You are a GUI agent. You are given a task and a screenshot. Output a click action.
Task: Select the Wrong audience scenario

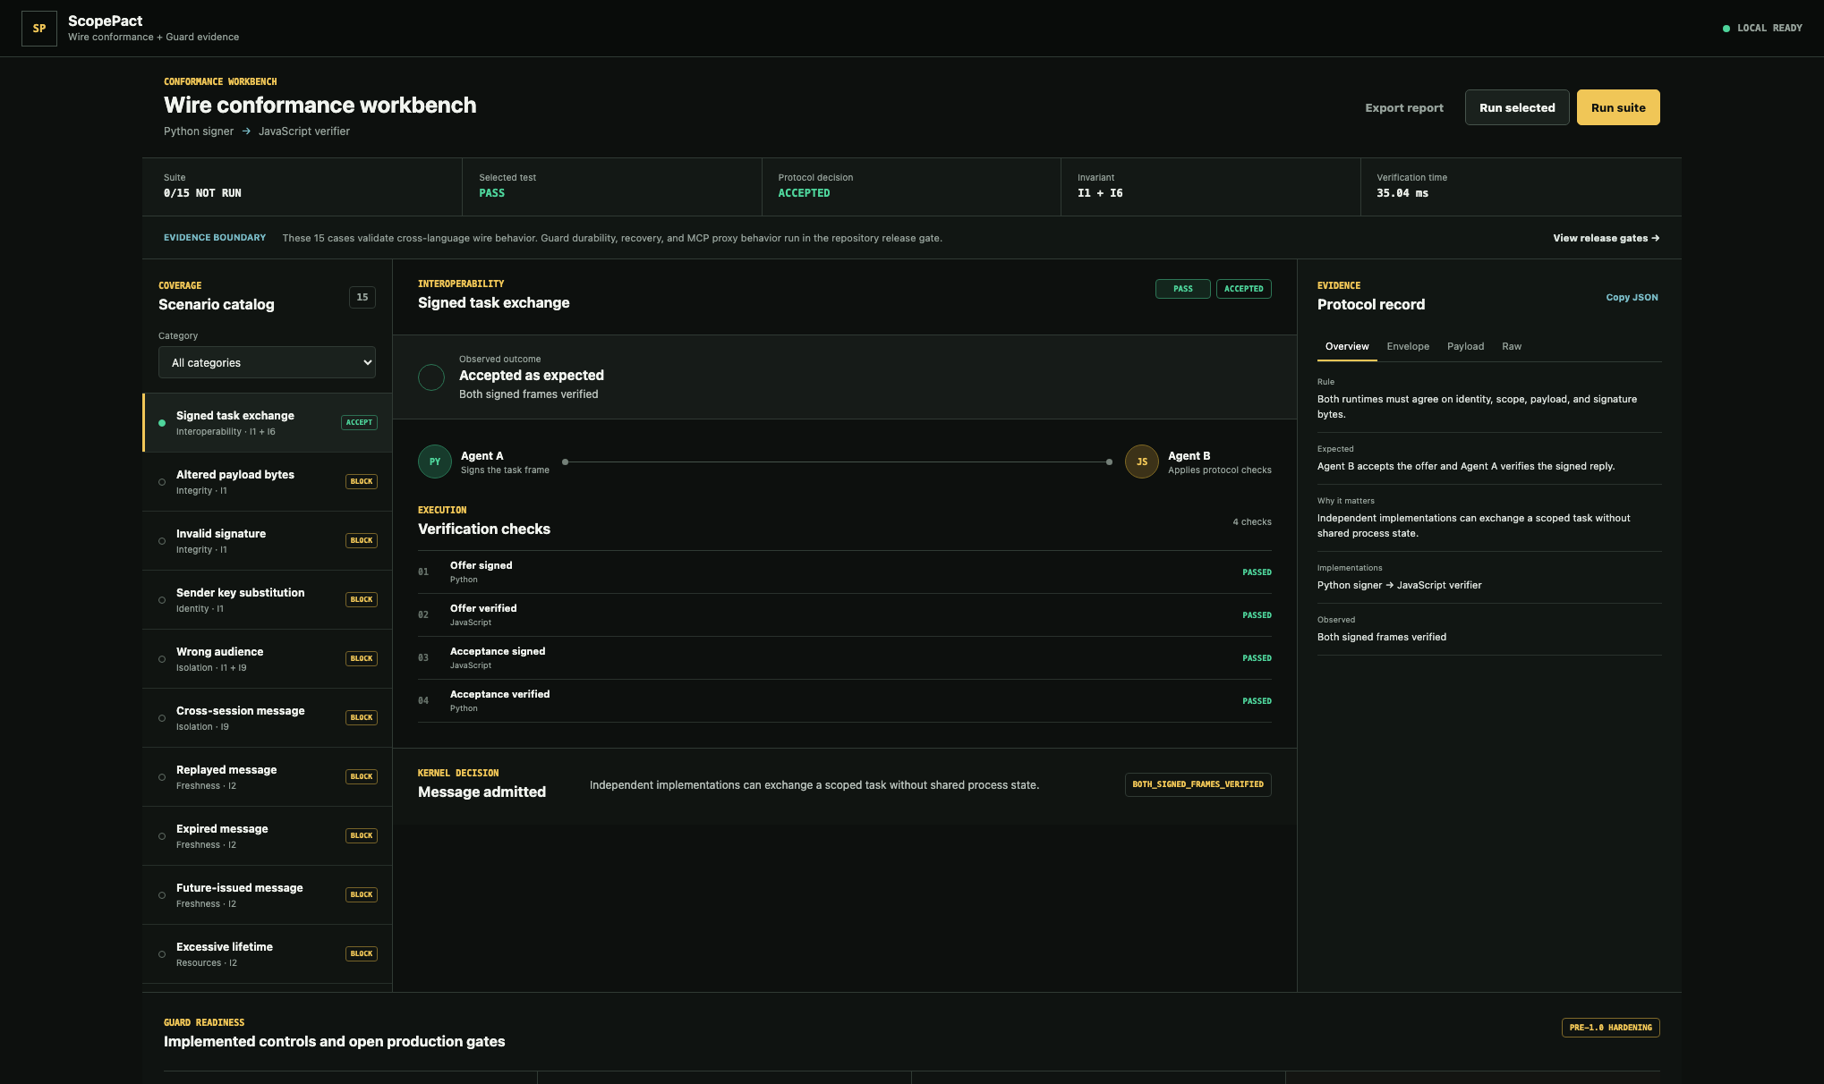point(268,658)
